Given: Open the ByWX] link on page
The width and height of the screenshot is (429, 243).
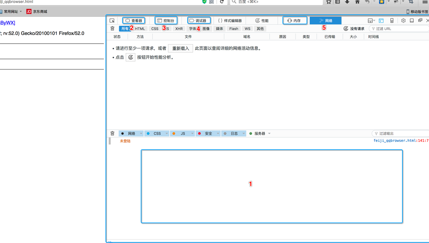Looking at the screenshot, I should [x=7, y=23].
